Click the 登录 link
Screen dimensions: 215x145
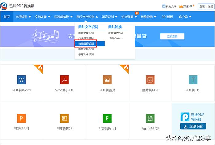202,6
